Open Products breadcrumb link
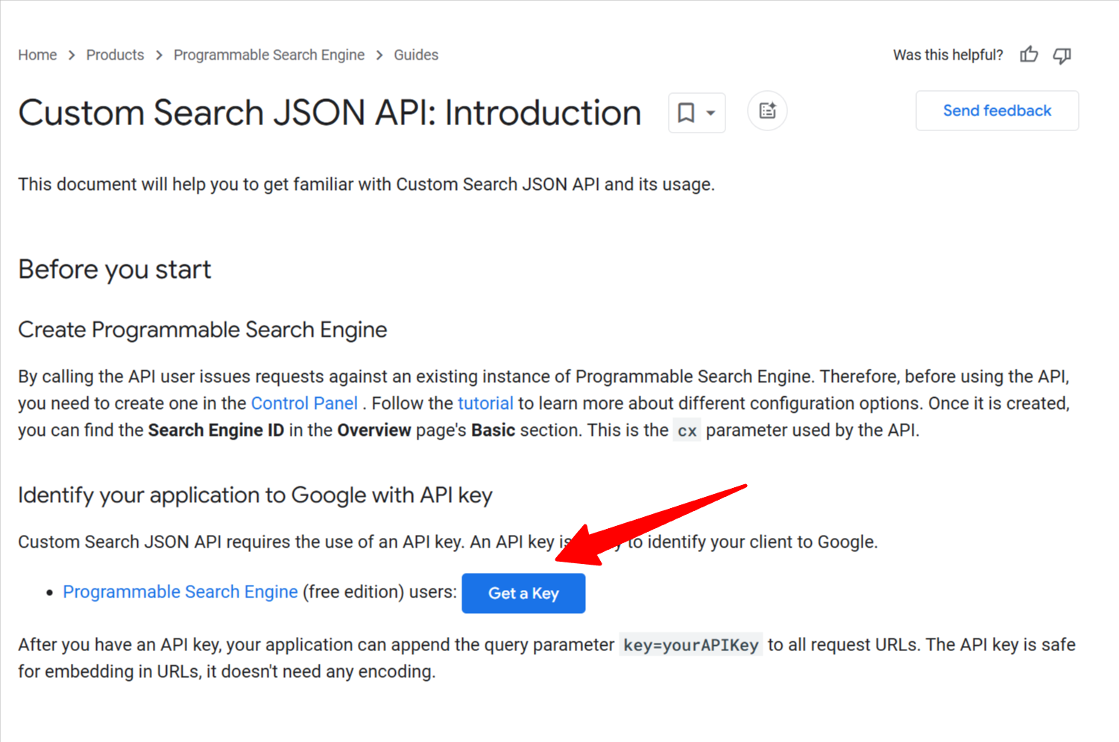1119x742 pixels. click(x=115, y=55)
